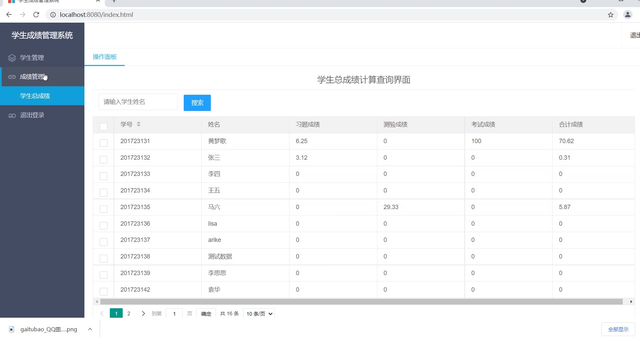Open the 10 条/页 page size dropdown
Viewport: 640px width, 337px height.
[259, 314]
